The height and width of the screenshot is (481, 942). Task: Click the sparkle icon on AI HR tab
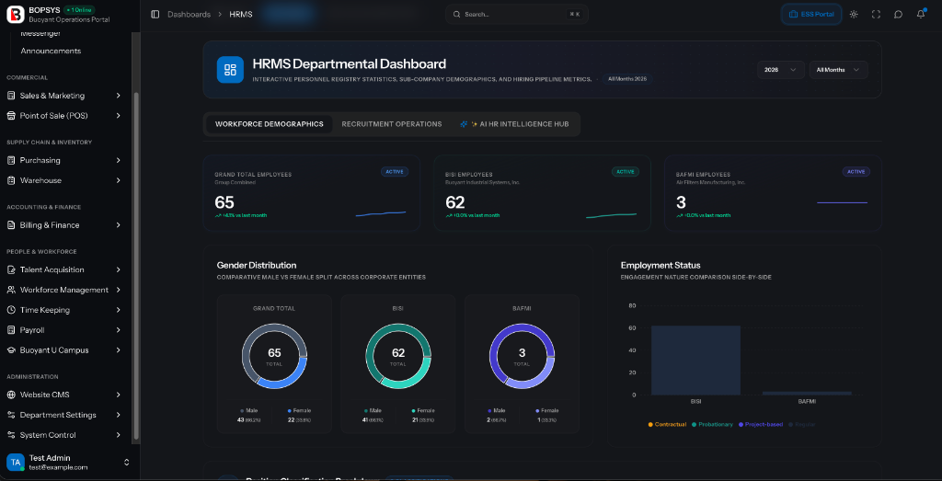pyautogui.click(x=464, y=124)
